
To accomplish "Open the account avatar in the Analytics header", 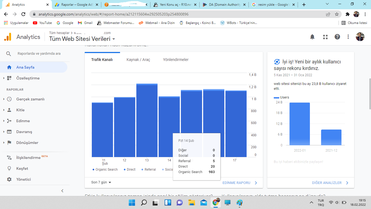I will (360, 37).
